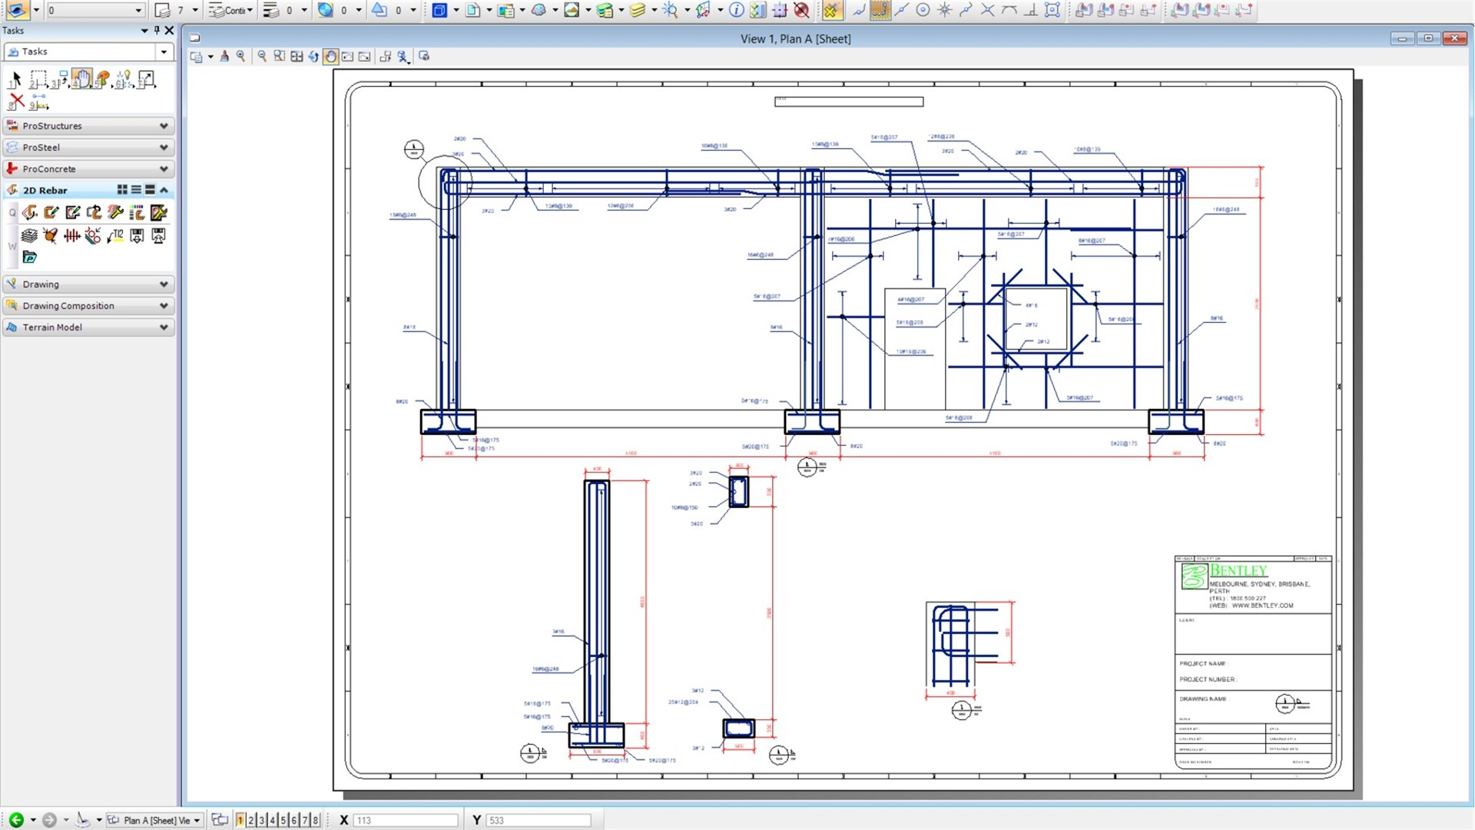Click the Zoom Out magnifier icon

coord(262,57)
